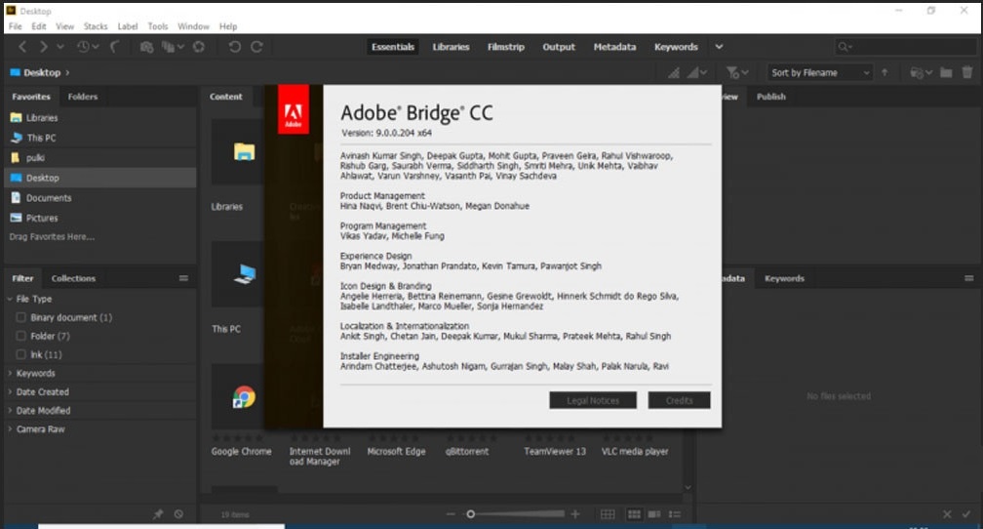Click the thumbnail size slider handle
983x529 pixels.
tap(470, 513)
